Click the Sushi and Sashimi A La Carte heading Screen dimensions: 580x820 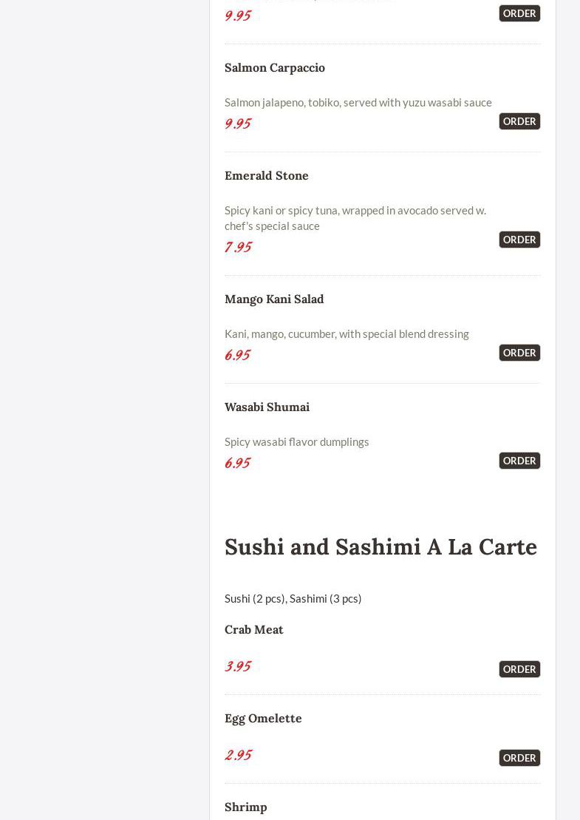(381, 546)
